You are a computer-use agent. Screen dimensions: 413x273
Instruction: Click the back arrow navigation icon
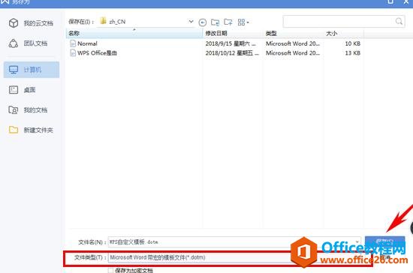pos(202,22)
